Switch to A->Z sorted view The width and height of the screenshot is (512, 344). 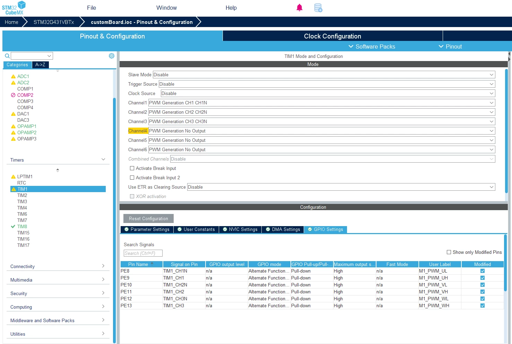tap(40, 65)
